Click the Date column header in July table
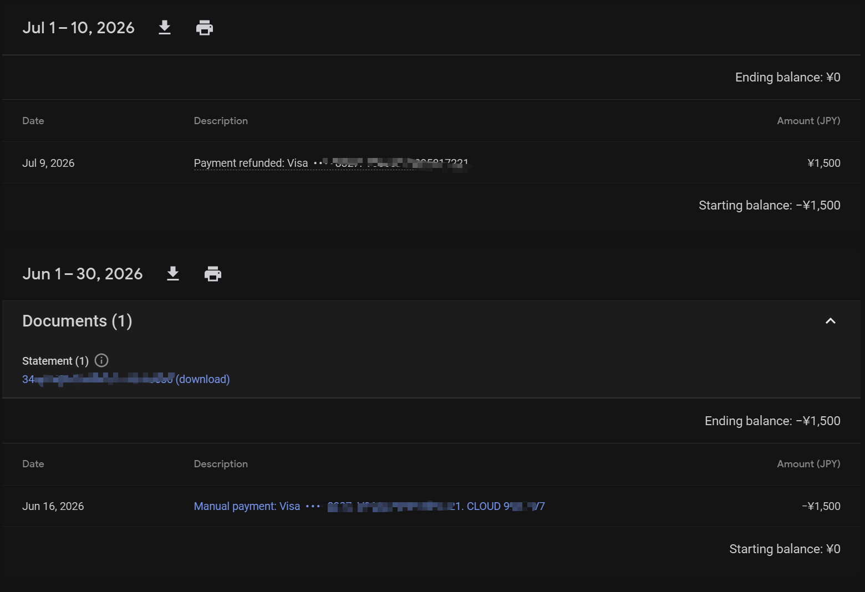 pyautogui.click(x=33, y=121)
